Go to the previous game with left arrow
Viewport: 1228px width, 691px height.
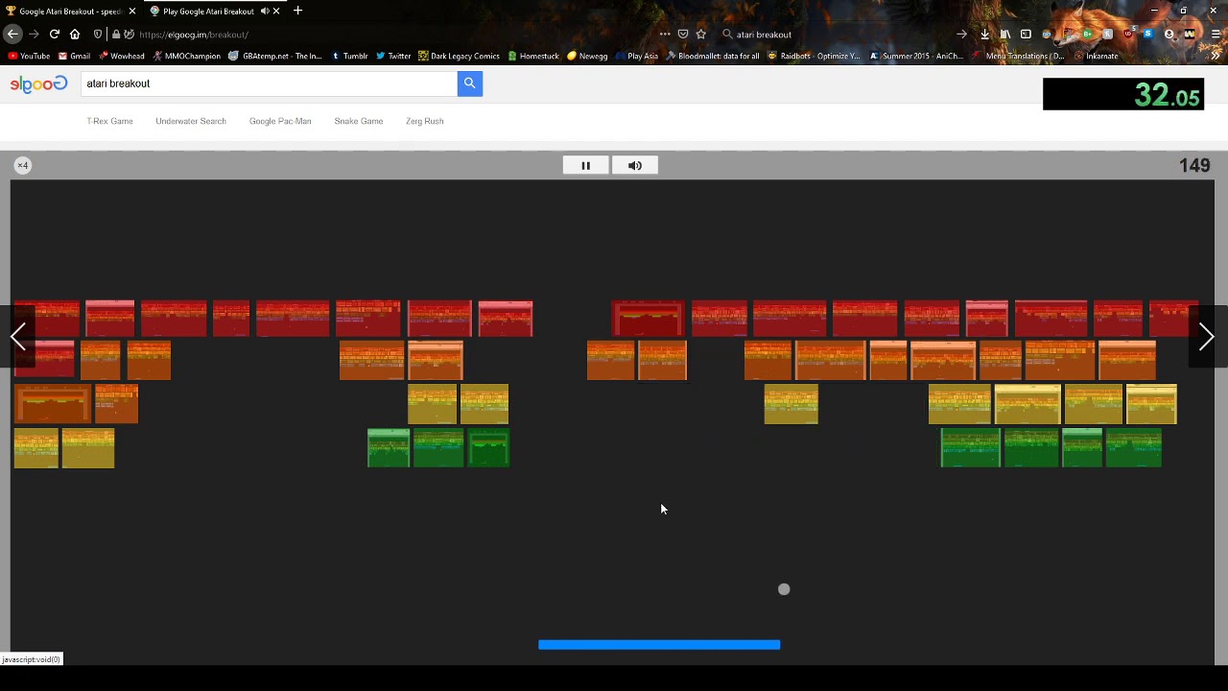click(17, 337)
